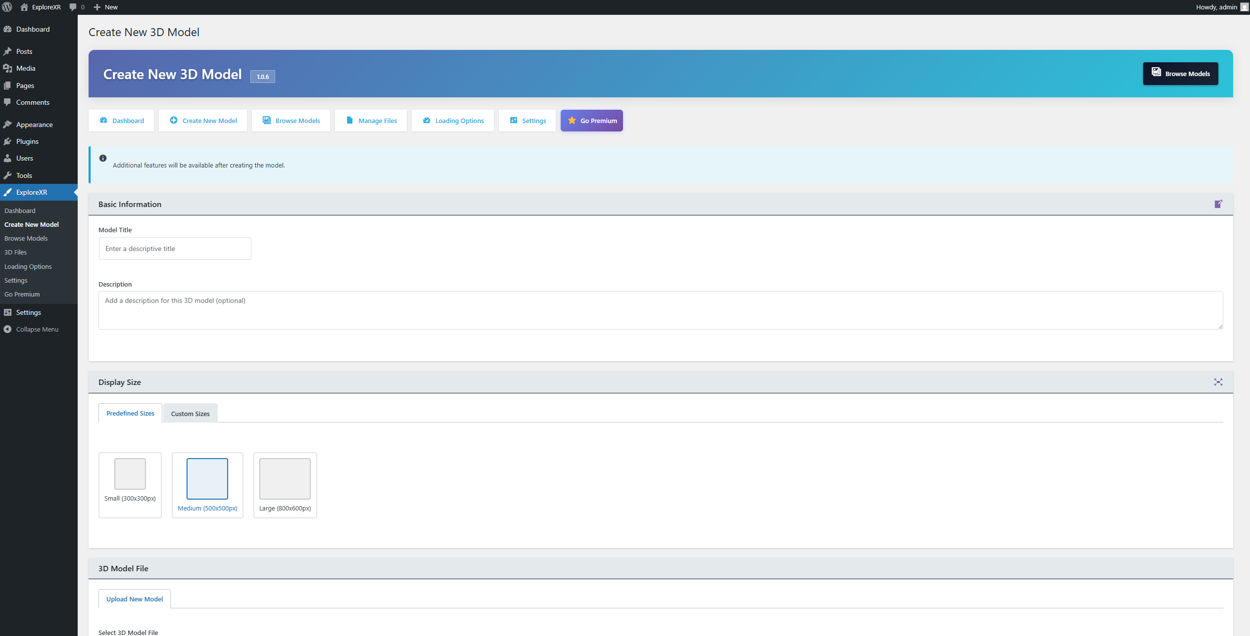Open the Loading Options navigation tab
The width and height of the screenshot is (1250, 636).
pyautogui.click(x=453, y=121)
